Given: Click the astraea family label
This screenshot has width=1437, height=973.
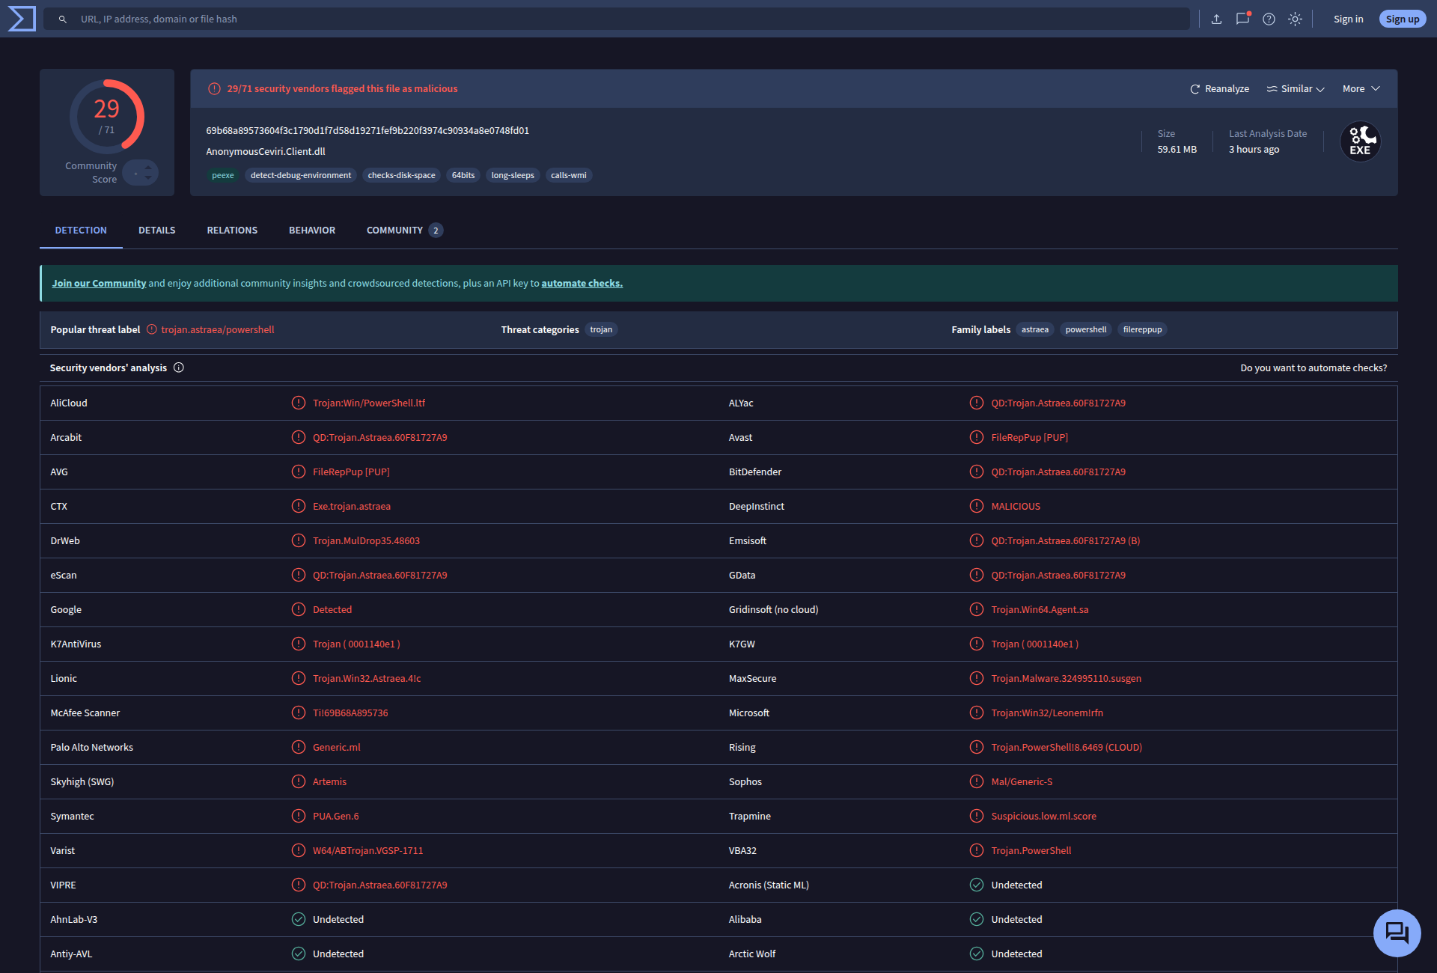Looking at the screenshot, I should coord(1035,330).
